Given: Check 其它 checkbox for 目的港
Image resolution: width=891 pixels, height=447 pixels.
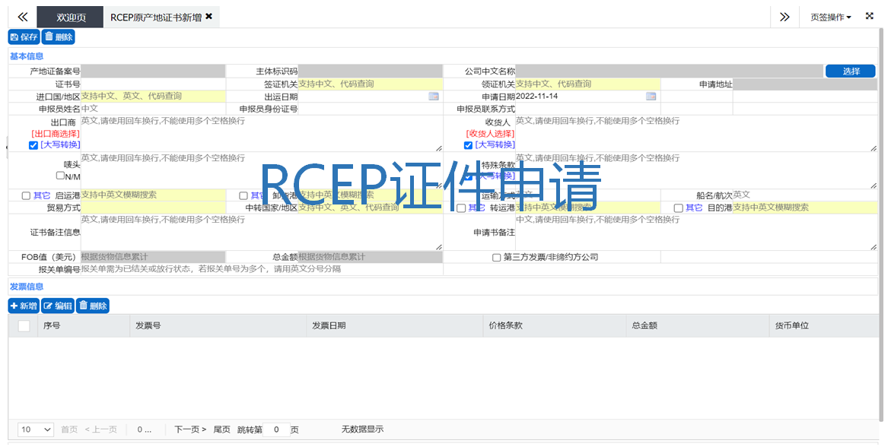Looking at the screenshot, I should [679, 208].
